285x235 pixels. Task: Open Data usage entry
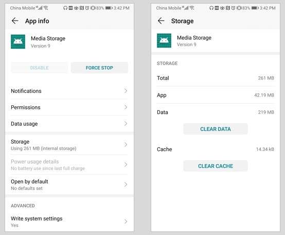pyautogui.click(x=69, y=124)
